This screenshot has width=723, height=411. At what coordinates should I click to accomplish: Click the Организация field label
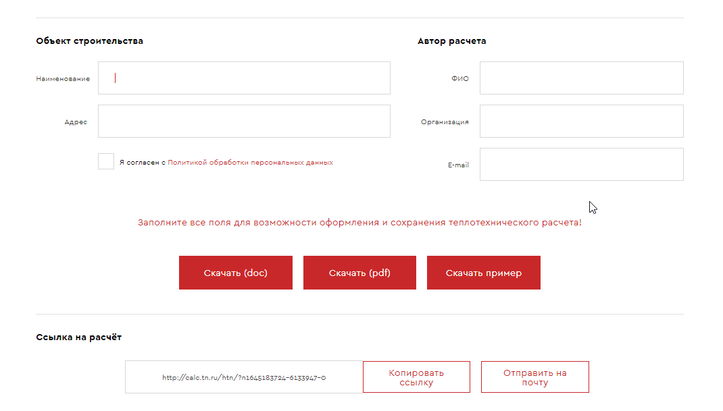445,122
